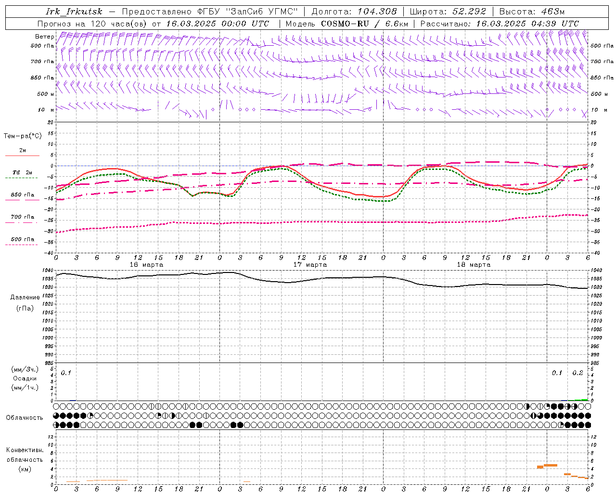
Task: Click the "Широта: 52.292" header field
Action: tap(448, 12)
